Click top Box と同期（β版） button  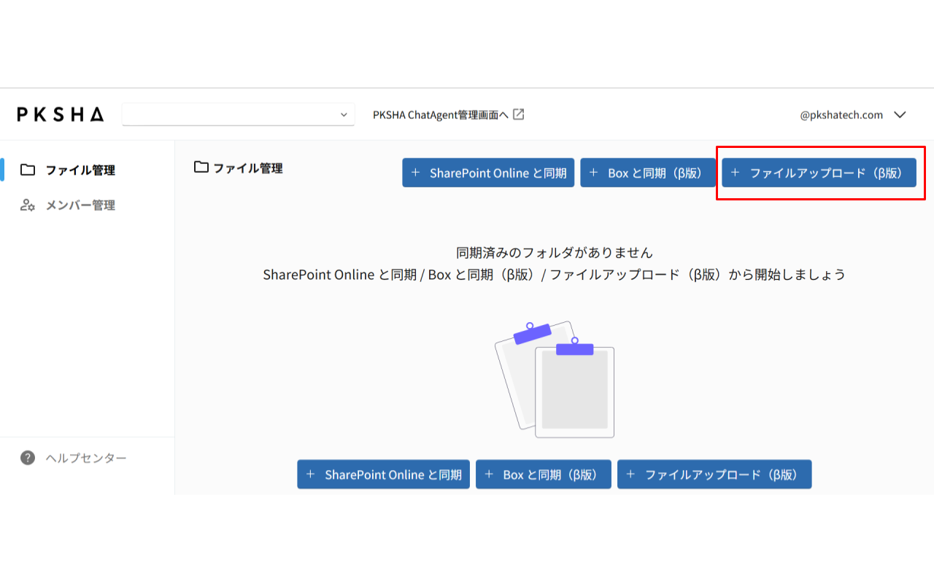tap(648, 173)
